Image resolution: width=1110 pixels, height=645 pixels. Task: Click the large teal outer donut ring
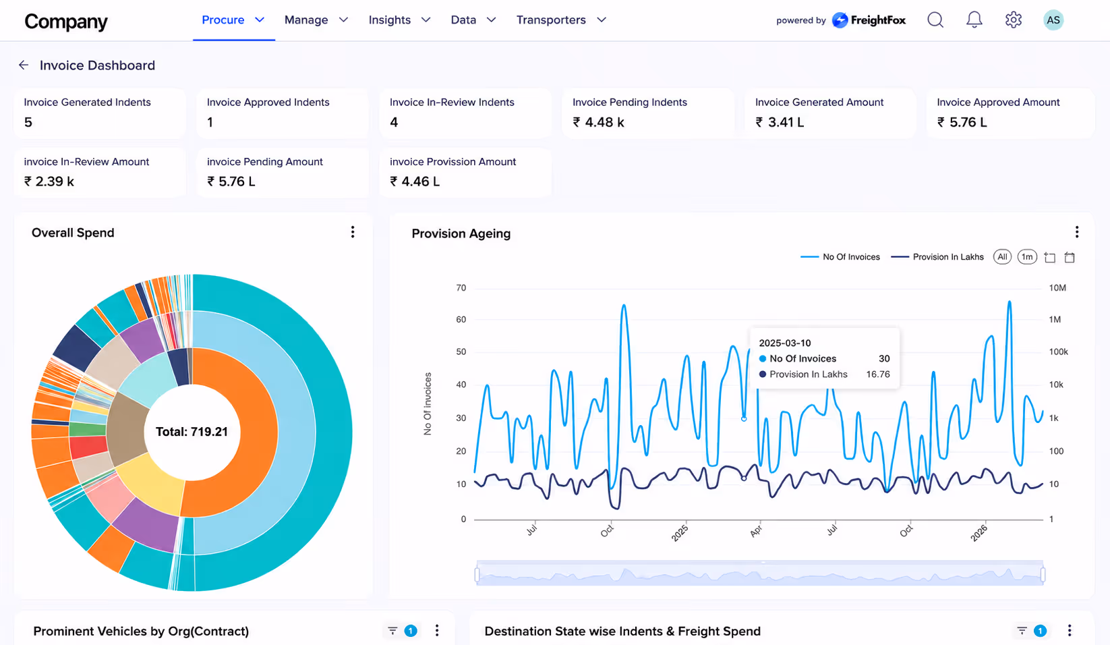(x=334, y=432)
